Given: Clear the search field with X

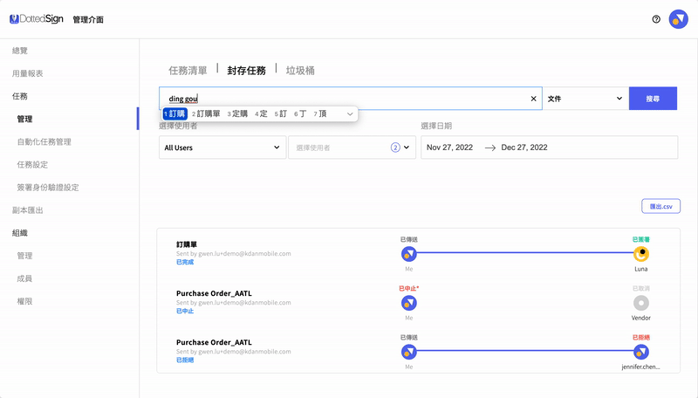Looking at the screenshot, I should coord(533,99).
